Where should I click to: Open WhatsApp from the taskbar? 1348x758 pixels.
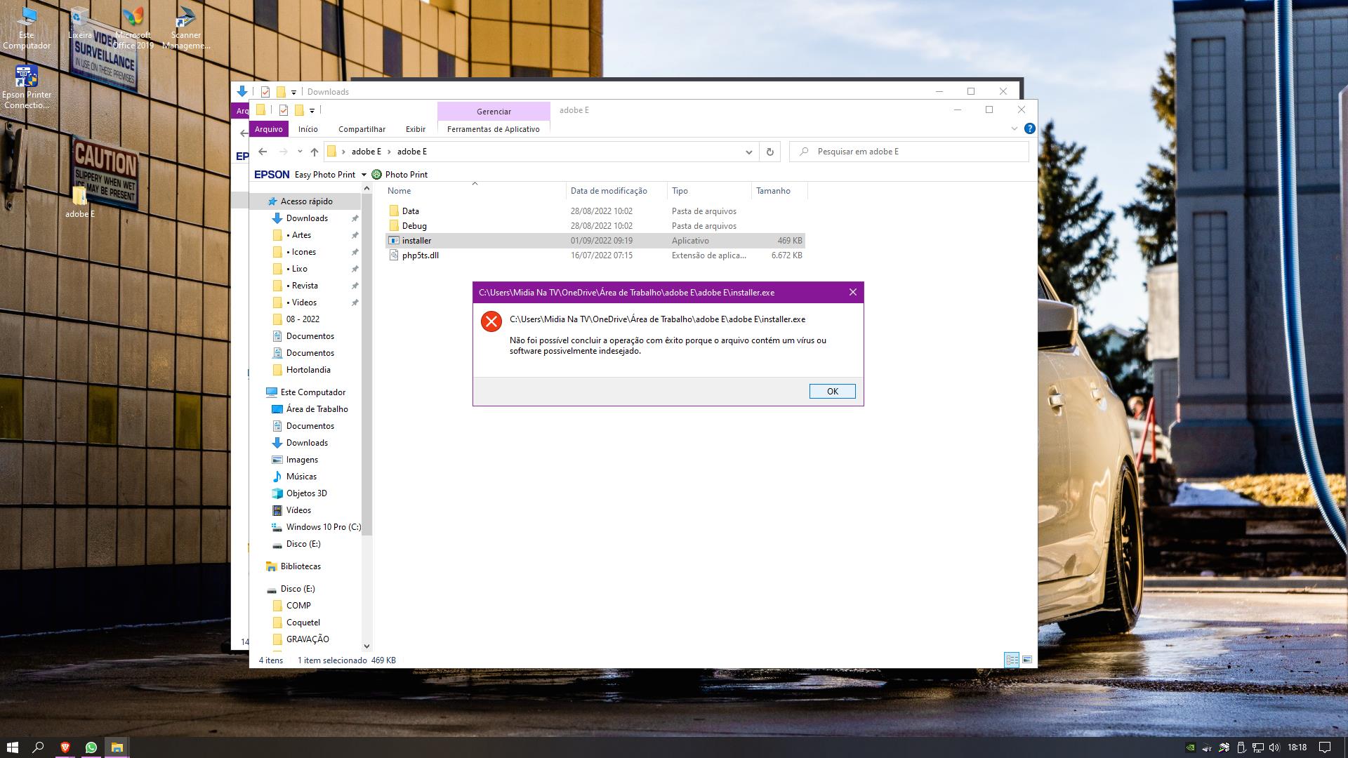point(91,747)
